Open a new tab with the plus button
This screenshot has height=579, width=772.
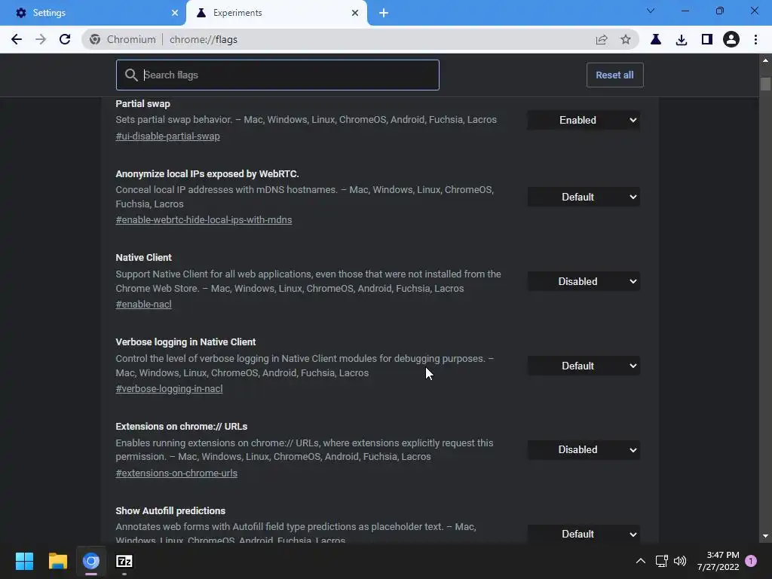tap(384, 13)
